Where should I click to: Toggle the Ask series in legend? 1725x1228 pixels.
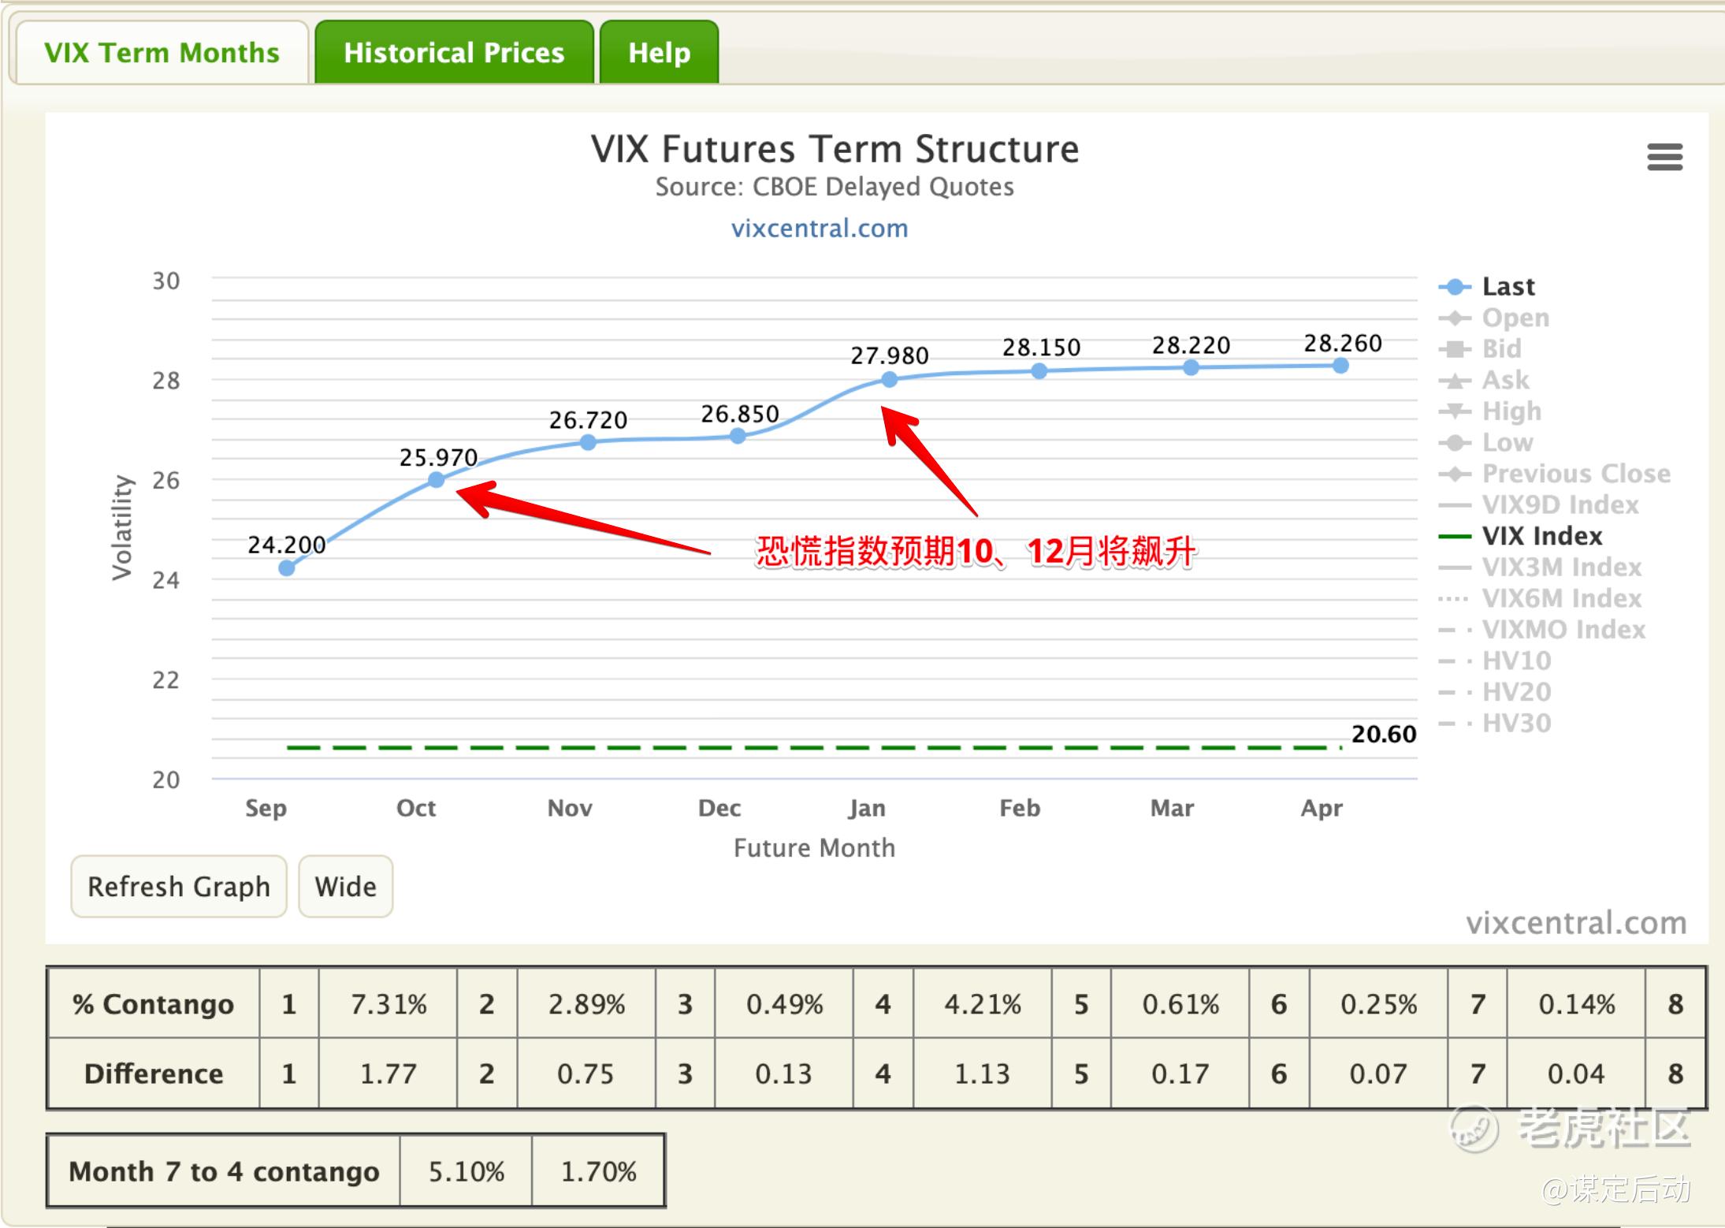pos(1484,380)
